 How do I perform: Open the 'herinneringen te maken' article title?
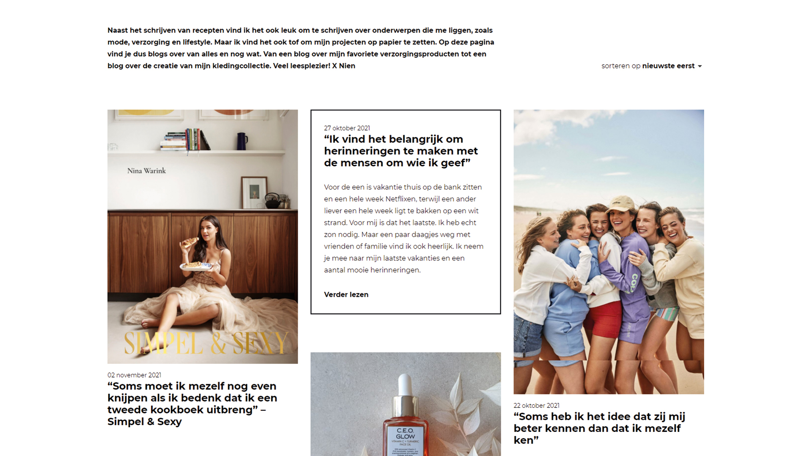click(x=401, y=151)
